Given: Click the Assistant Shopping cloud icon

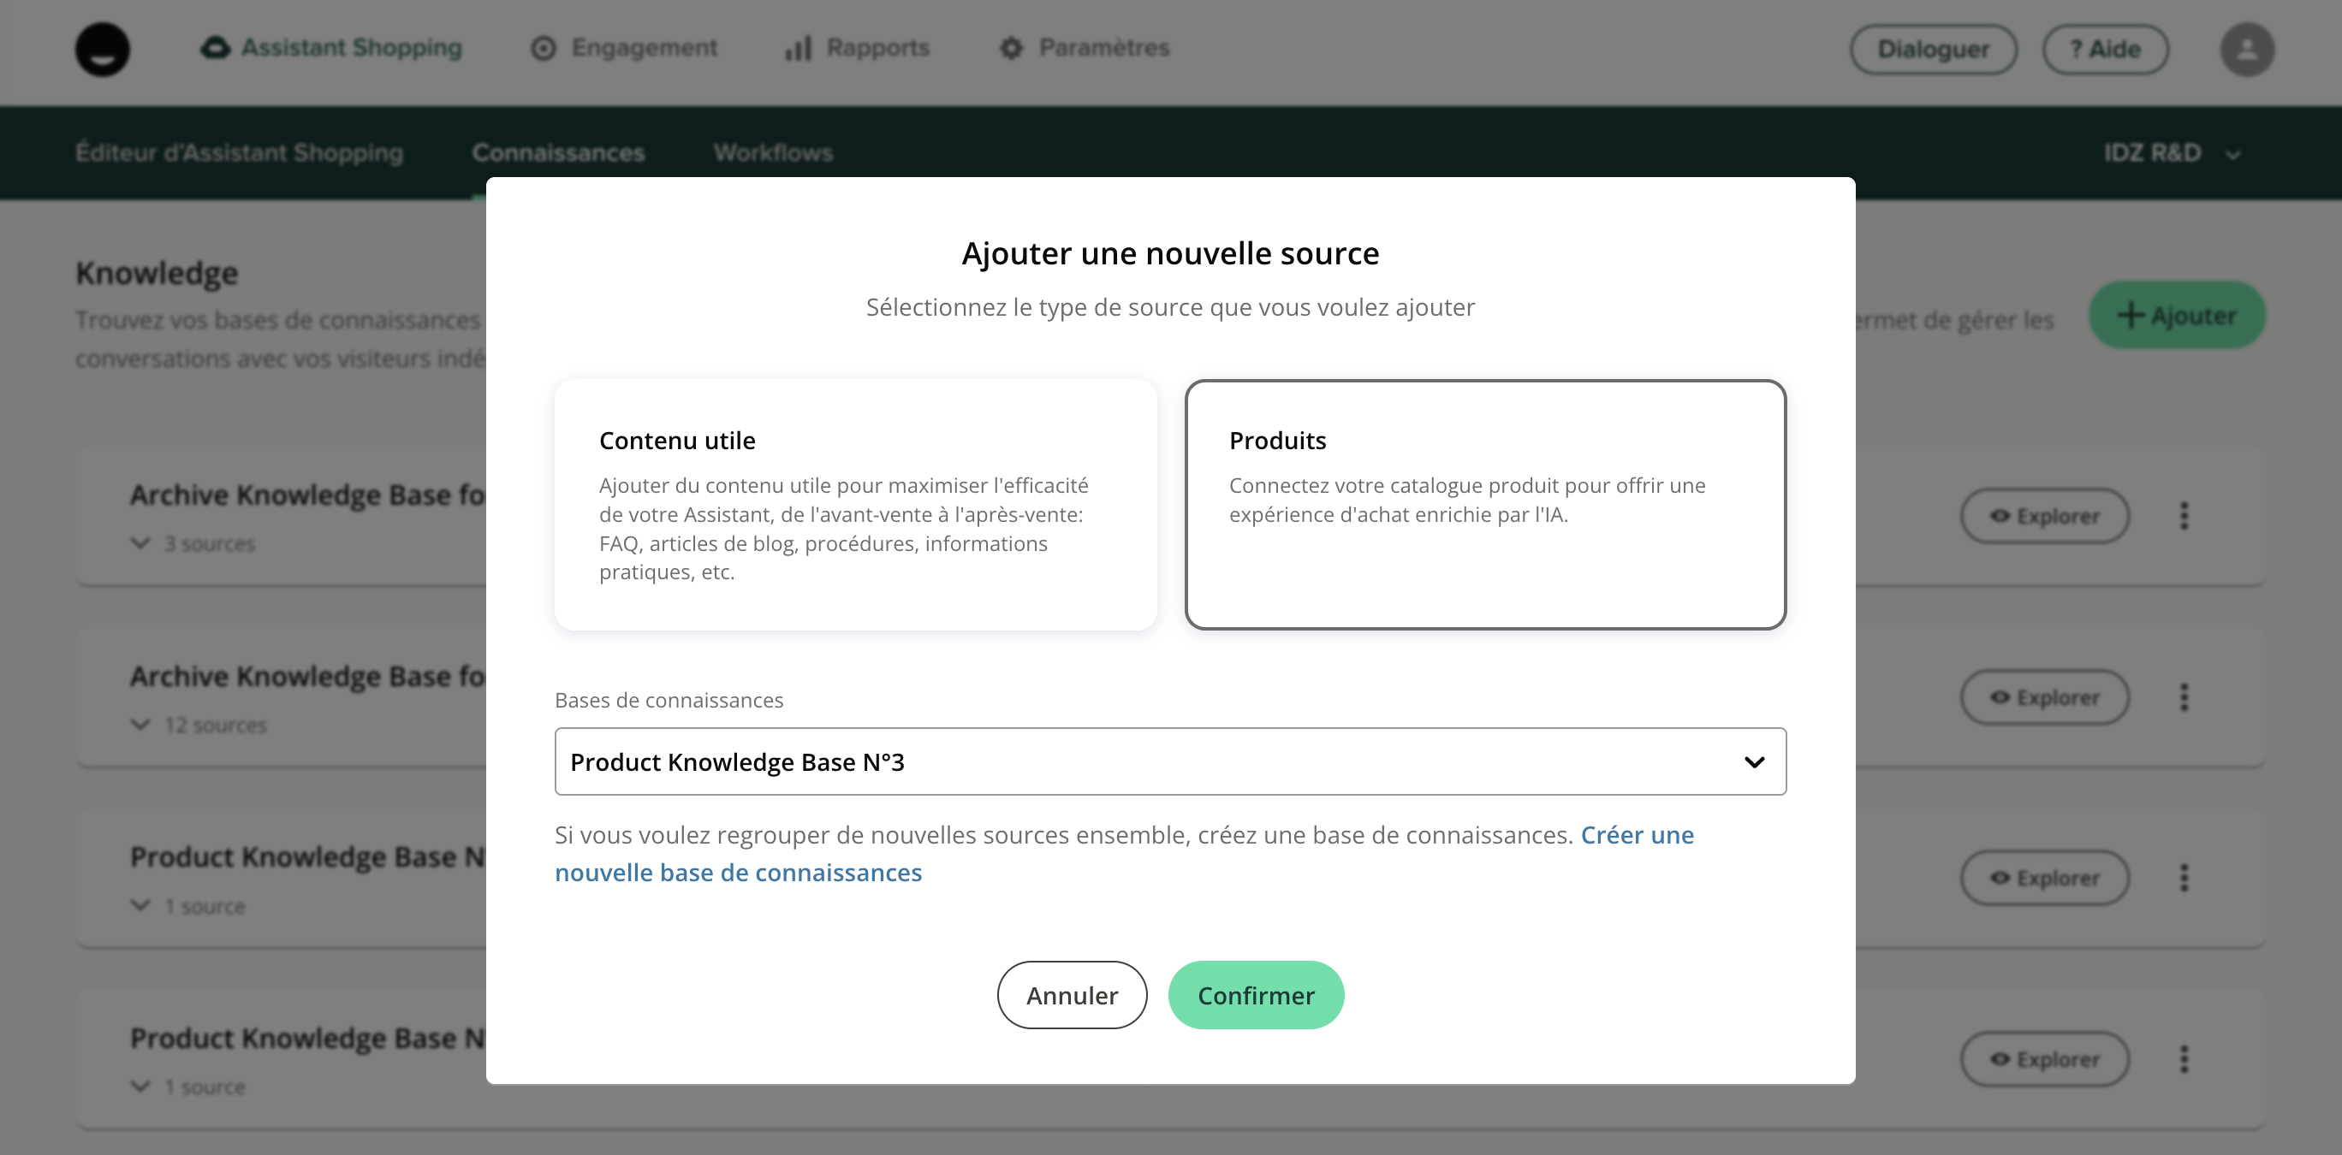Looking at the screenshot, I should (215, 48).
